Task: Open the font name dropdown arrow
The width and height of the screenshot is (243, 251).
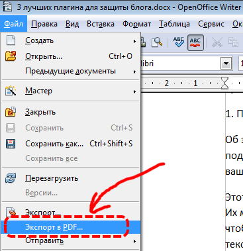Action: coord(226,64)
